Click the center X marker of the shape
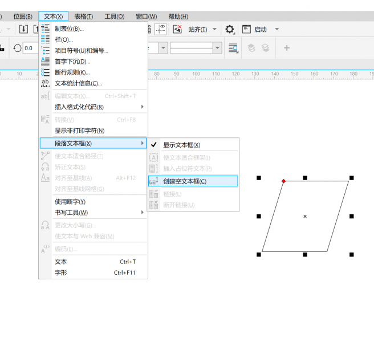This screenshot has height=342, width=374. pos(305,216)
